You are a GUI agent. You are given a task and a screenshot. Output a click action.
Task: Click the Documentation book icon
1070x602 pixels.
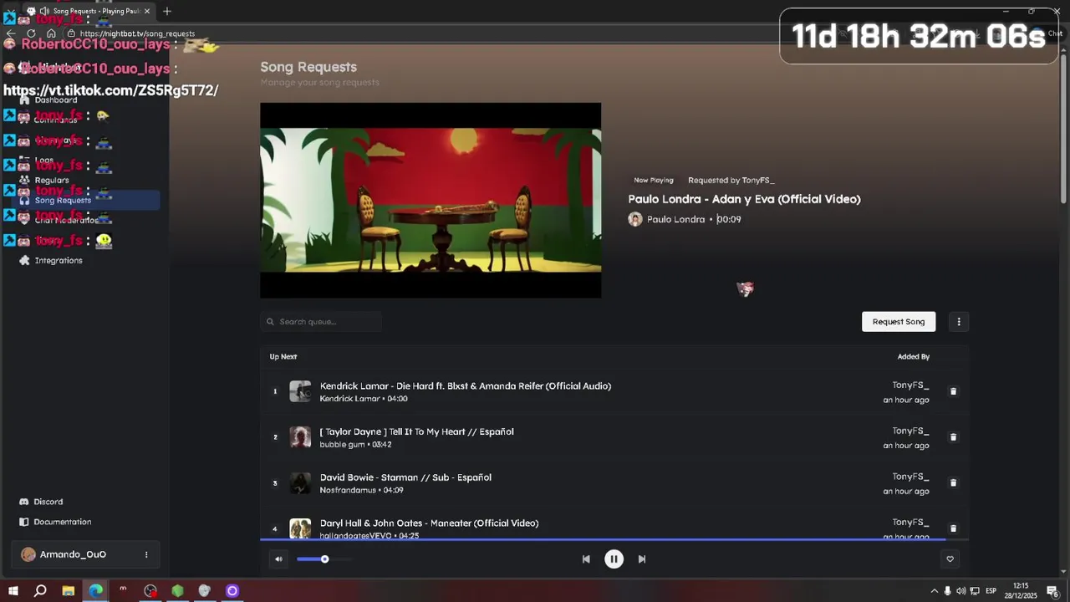click(24, 522)
